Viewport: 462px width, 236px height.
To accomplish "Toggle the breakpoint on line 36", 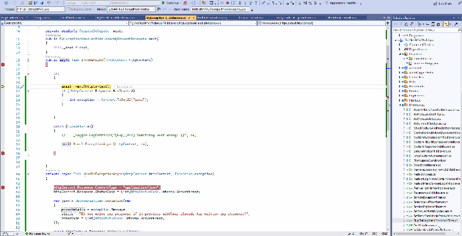I will tap(3, 153).
